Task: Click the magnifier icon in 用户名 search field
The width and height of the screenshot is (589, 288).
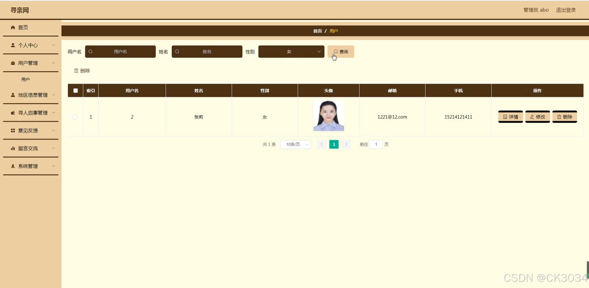Action: point(90,51)
